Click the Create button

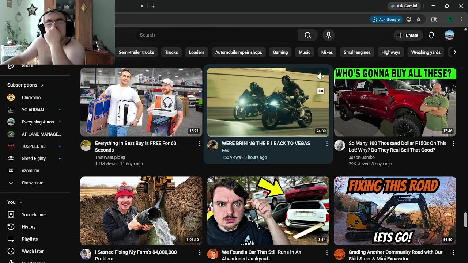408,35
